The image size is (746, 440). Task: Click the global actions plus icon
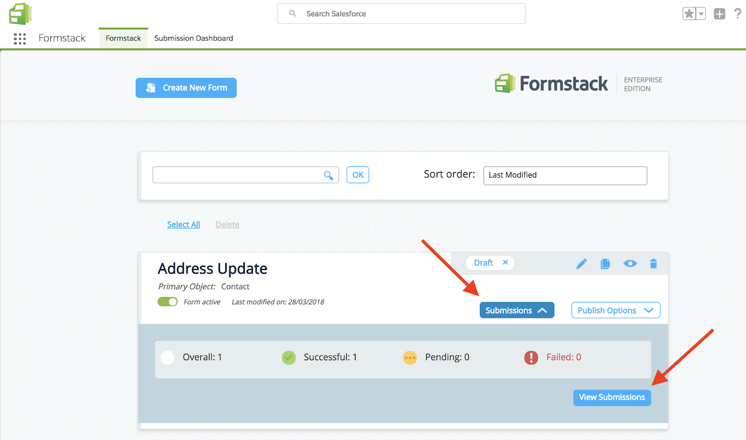coord(719,14)
